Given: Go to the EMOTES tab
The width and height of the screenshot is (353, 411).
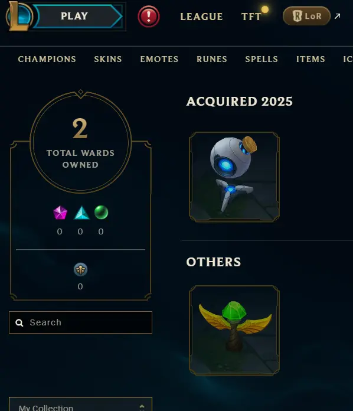Looking at the screenshot, I should [x=159, y=59].
